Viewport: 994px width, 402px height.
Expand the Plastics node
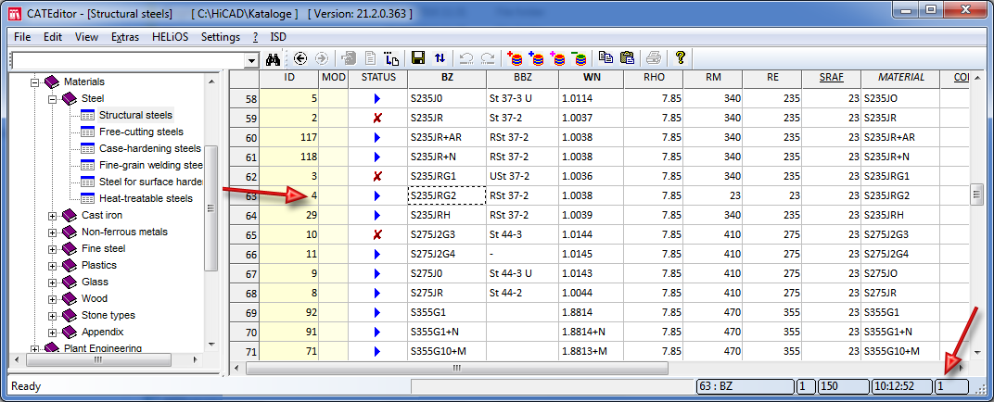[x=53, y=265]
